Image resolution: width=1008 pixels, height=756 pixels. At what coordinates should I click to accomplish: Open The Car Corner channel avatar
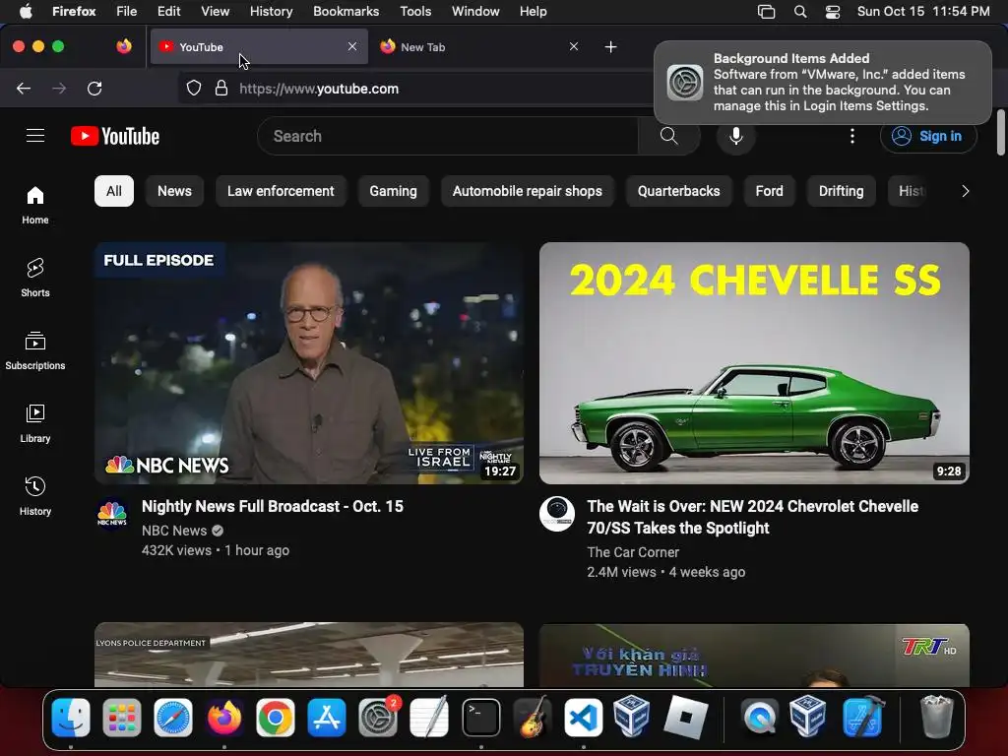tap(557, 513)
